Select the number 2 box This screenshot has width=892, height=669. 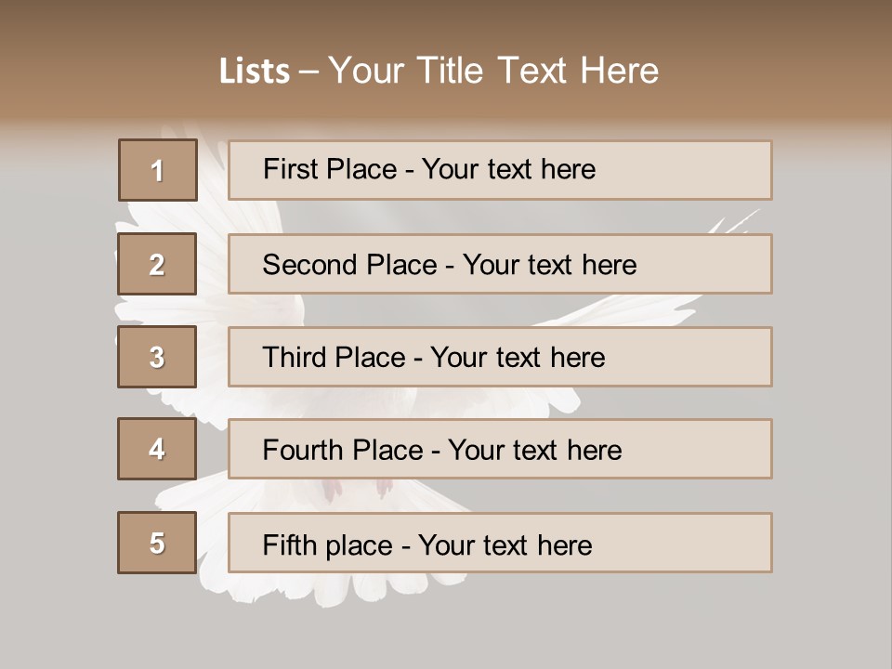[x=157, y=264]
